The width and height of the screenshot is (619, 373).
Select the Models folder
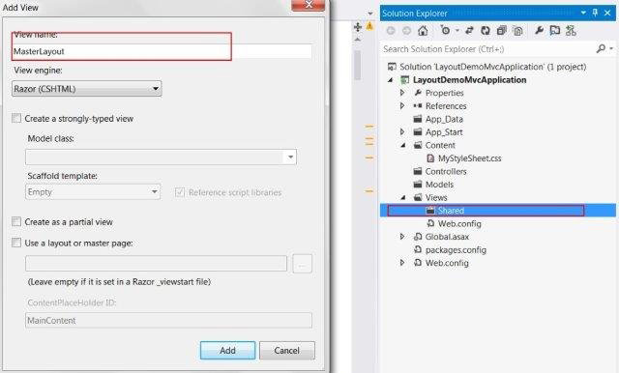(439, 185)
